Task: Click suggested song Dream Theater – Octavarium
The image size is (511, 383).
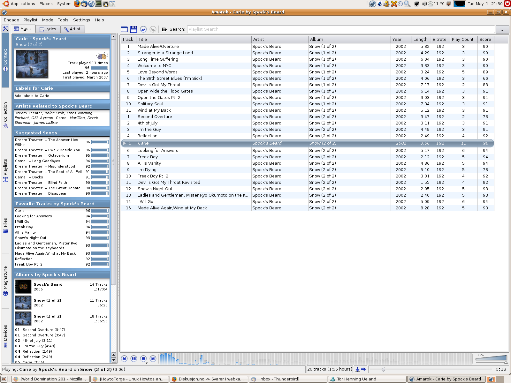Action: (42, 155)
